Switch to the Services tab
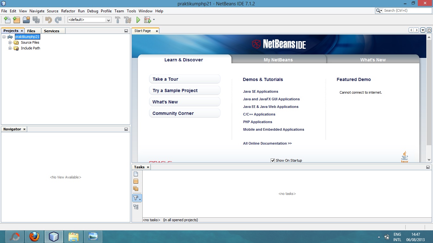Viewport: 433px width, 243px height. [x=52, y=31]
